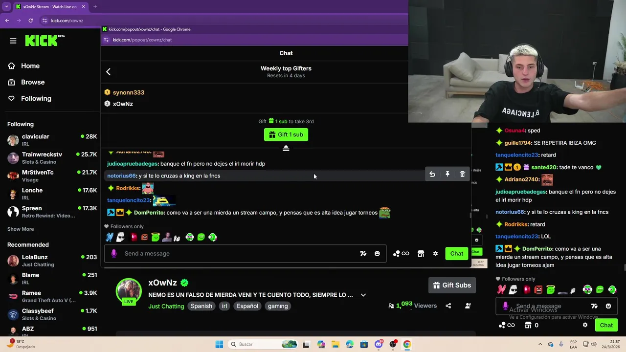Viewport: 626px width, 352px height.
Task: Reply to notorius66's message with reply icon
Action: coord(432,174)
